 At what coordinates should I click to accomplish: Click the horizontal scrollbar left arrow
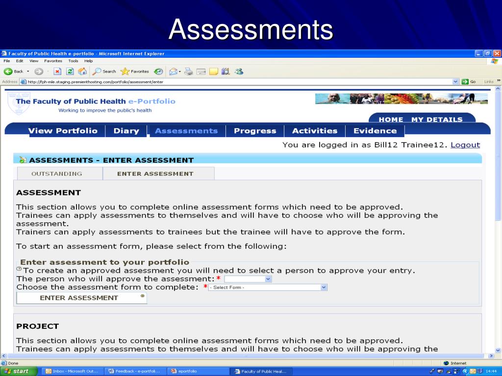pos(3,355)
